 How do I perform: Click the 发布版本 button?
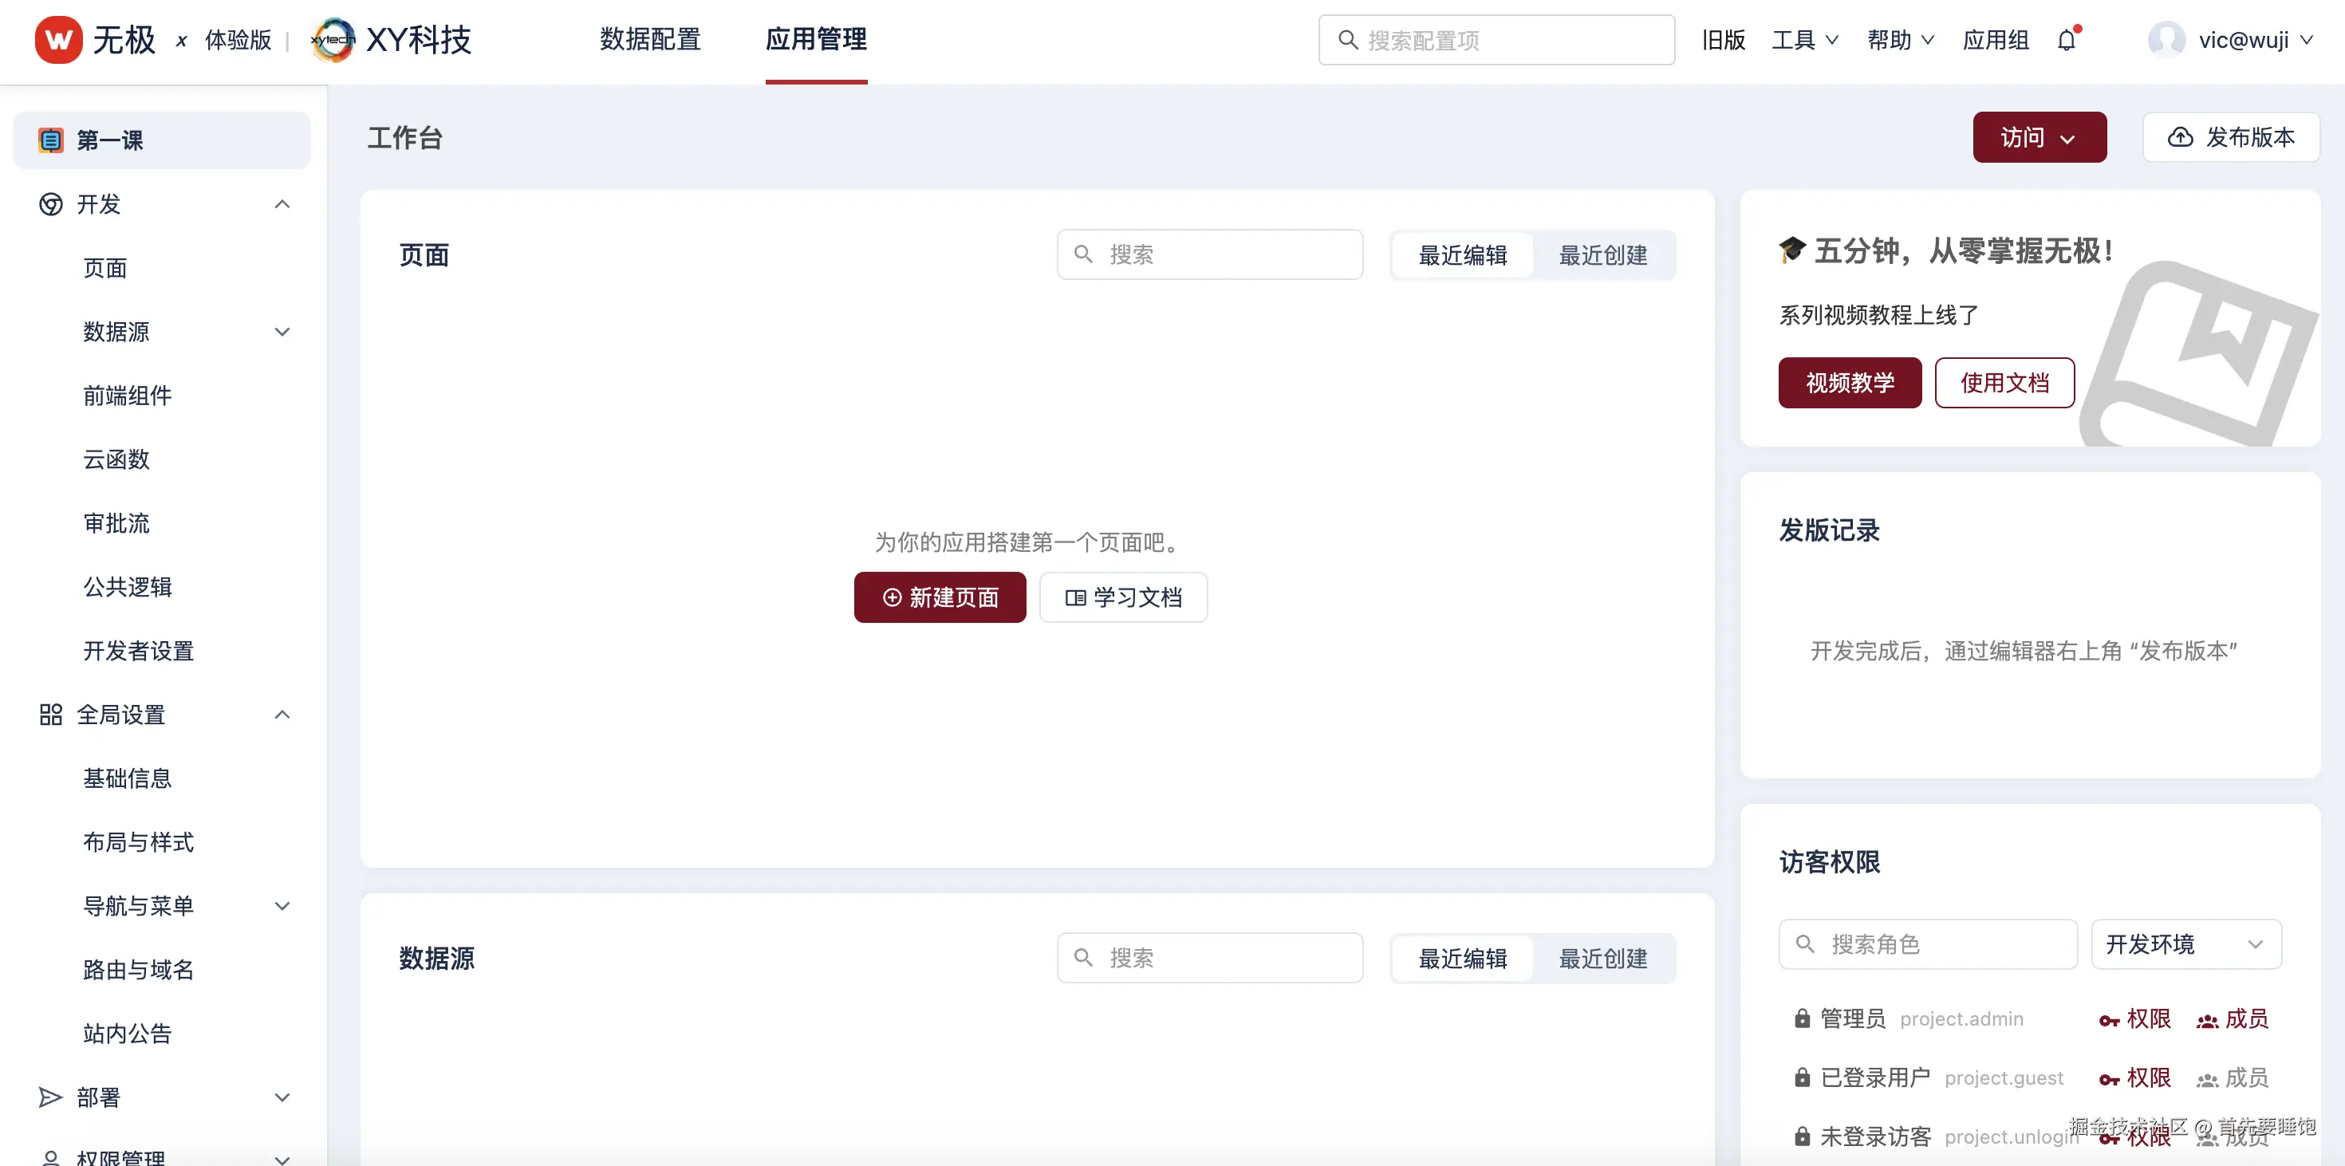pos(2230,137)
